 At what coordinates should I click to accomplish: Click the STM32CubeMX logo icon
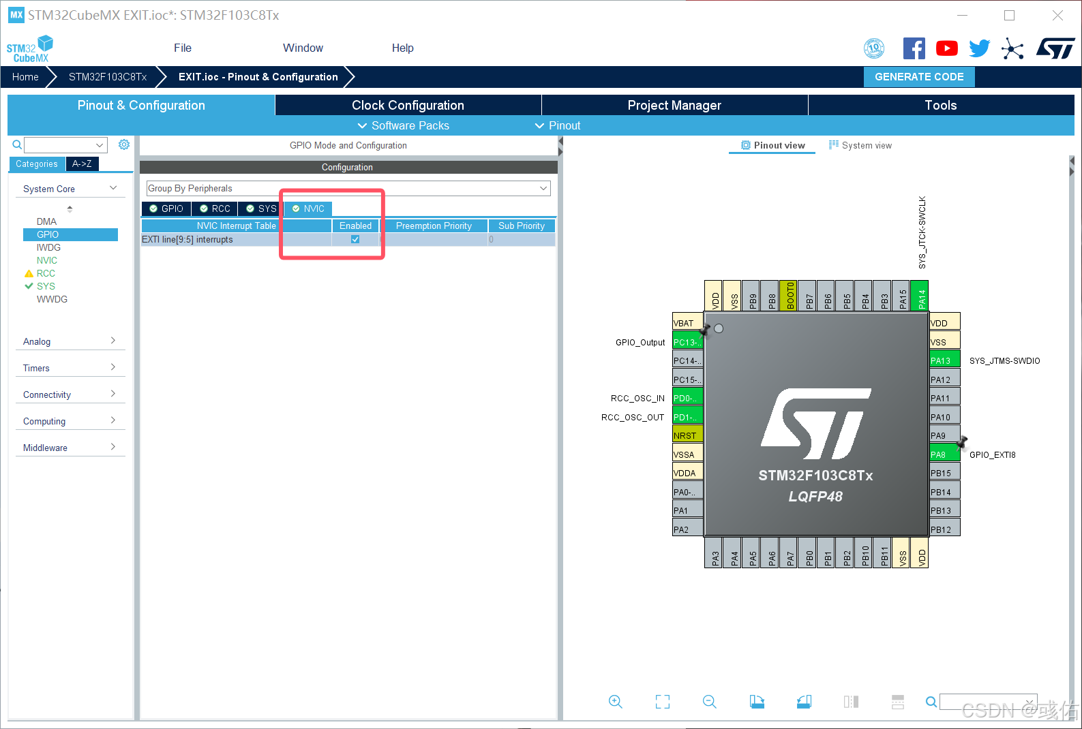pos(30,48)
